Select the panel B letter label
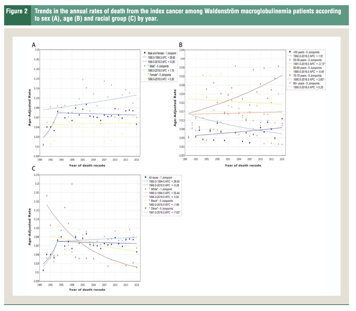356x311 pixels. (x=181, y=45)
